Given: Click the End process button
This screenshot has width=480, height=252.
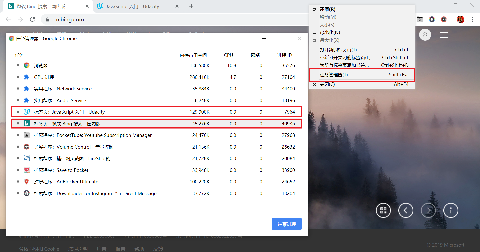Looking at the screenshot, I should [287, 224].
